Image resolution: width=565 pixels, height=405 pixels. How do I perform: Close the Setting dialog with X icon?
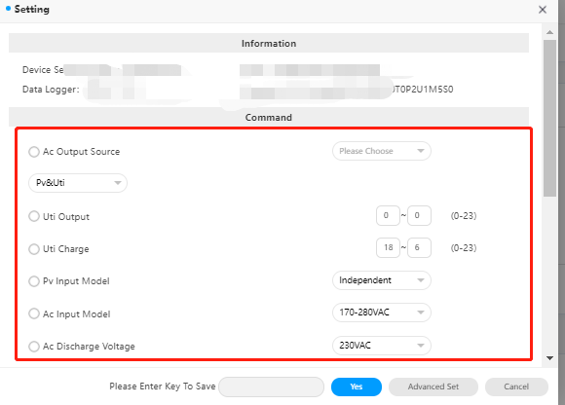[543, 10]
